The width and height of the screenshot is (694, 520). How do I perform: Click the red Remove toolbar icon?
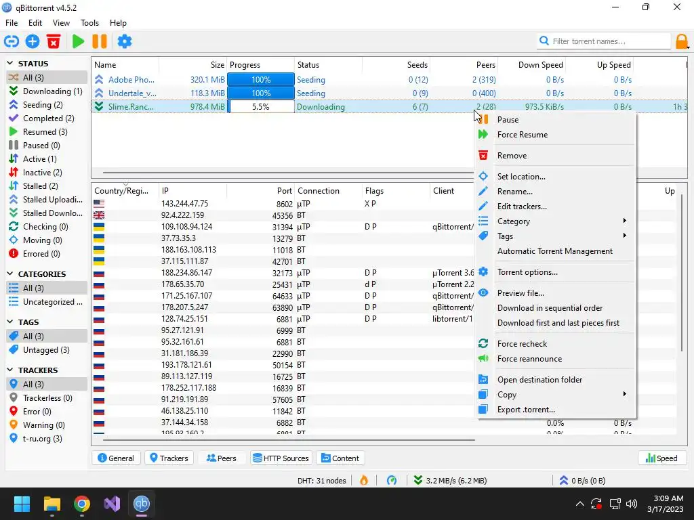click(54, 41)
